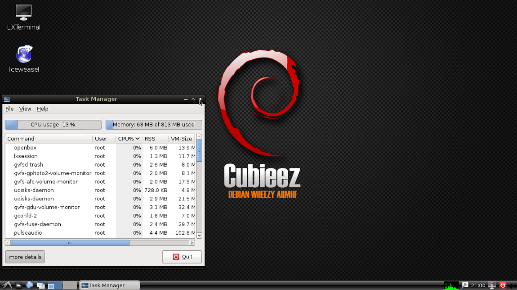Click the horizontal scrollbar left arrow

[8, 243]
